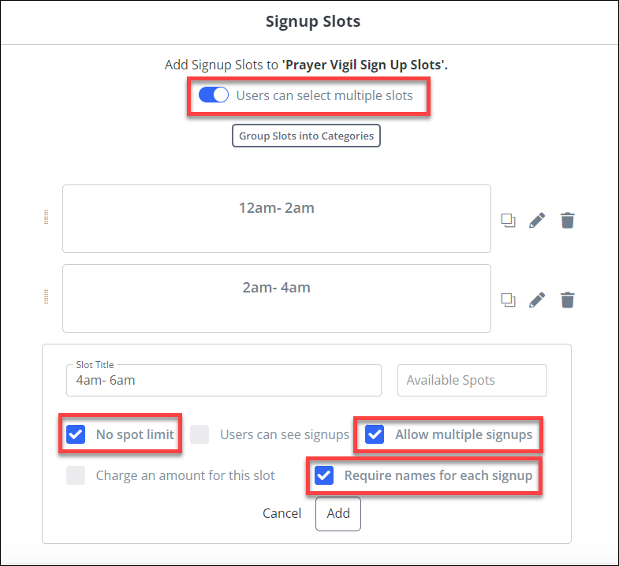Focus the Slot Title input field
Image resolution: width=619 pixels, height=566 pixels.
(224, 380)
